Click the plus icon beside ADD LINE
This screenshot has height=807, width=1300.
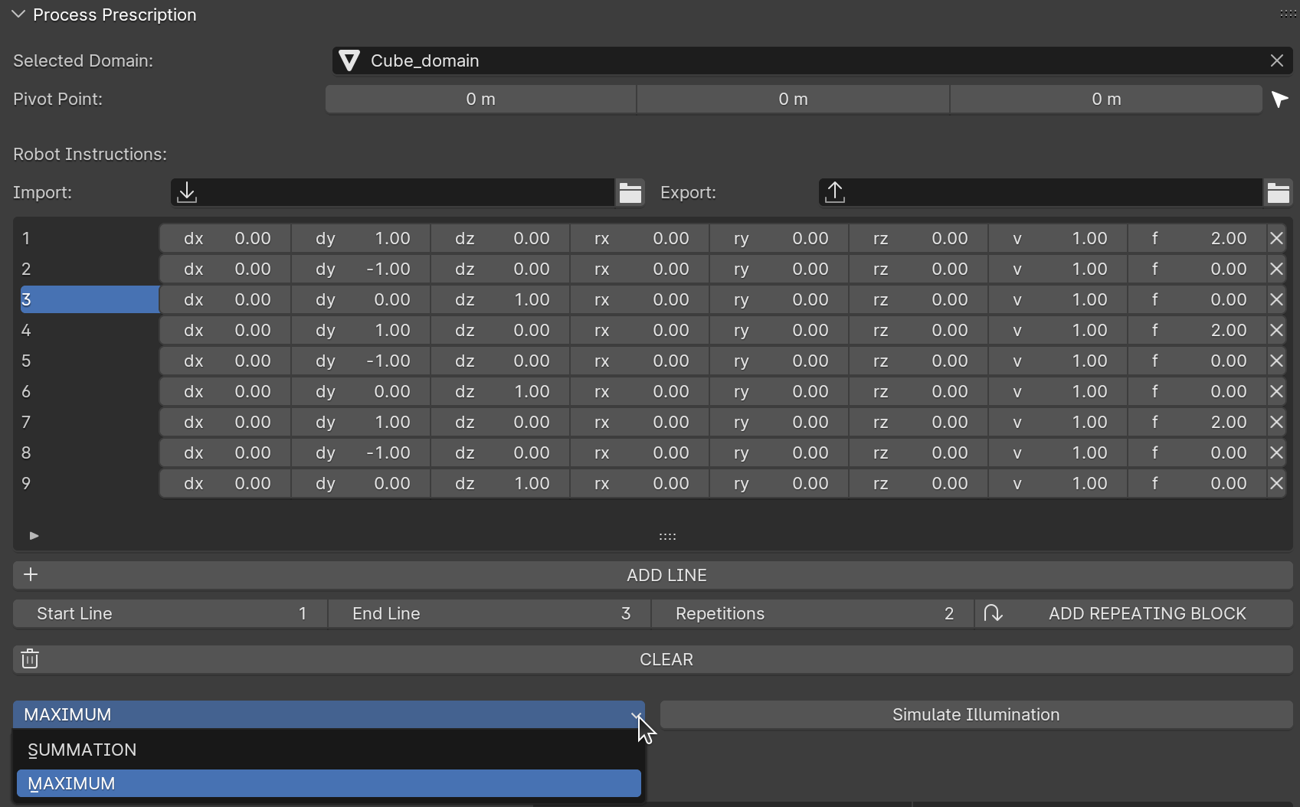31,575
